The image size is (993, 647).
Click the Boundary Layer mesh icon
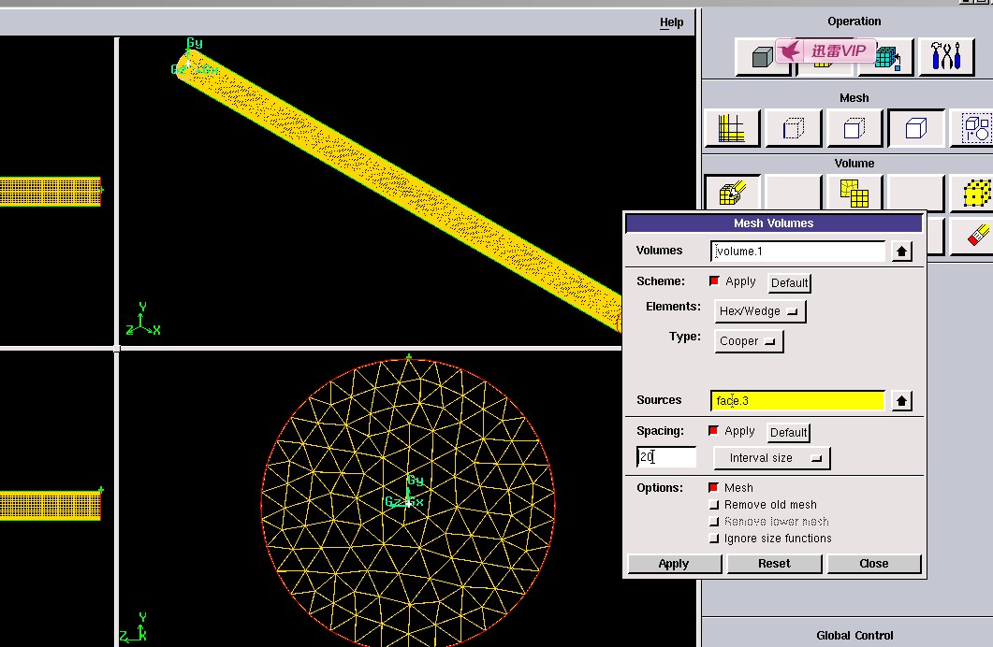pos(732,128)
